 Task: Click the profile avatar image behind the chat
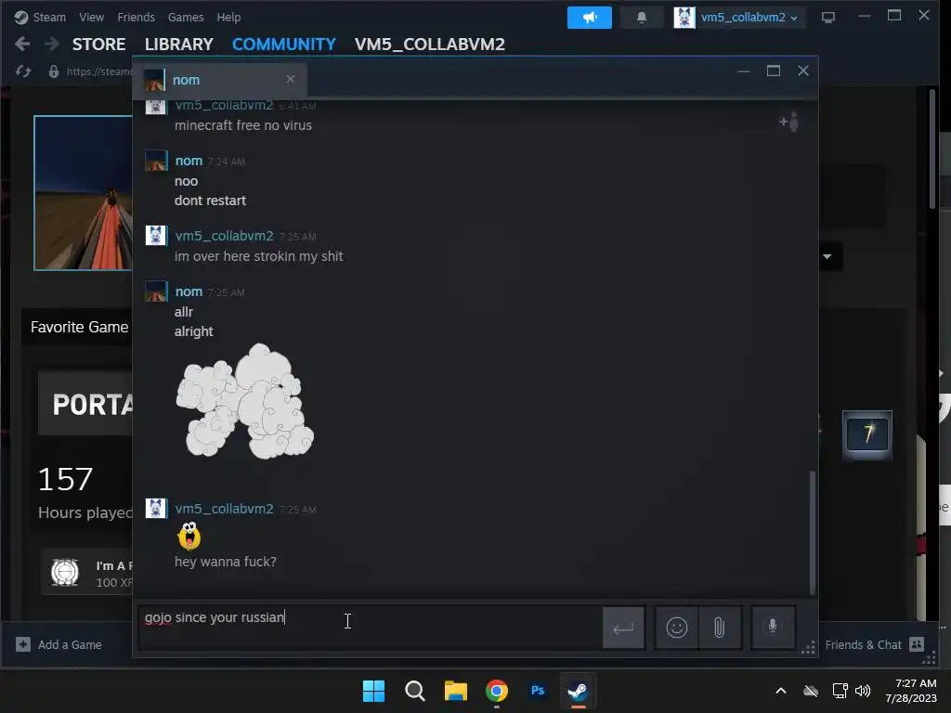[84, 193]
